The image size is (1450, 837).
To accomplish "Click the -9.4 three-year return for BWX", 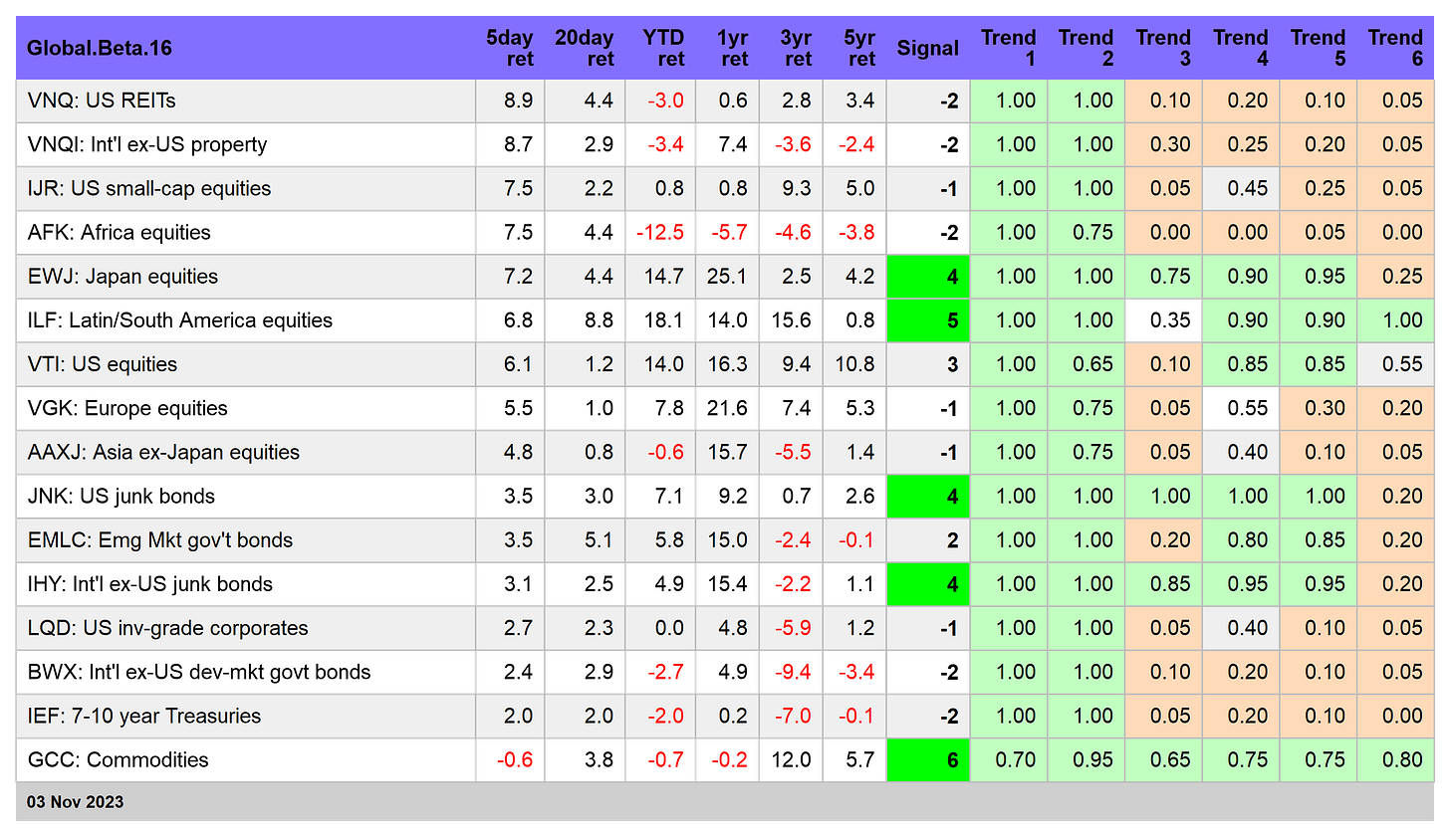I will coord(793,672).
